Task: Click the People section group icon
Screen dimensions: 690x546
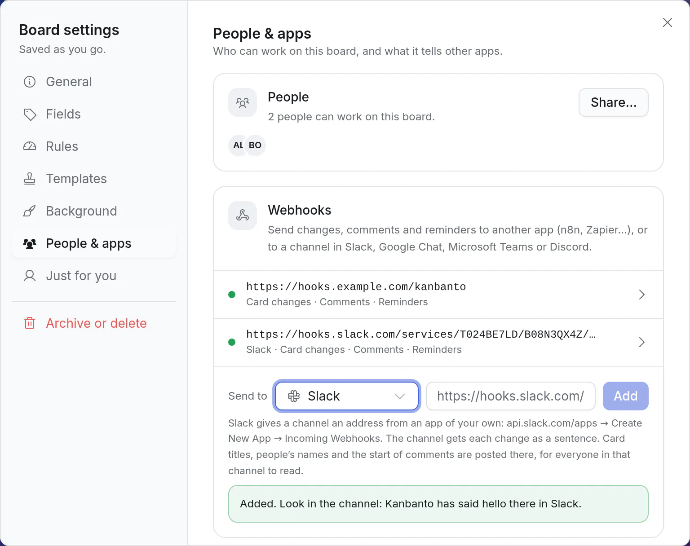Action: tap(243, 102)
